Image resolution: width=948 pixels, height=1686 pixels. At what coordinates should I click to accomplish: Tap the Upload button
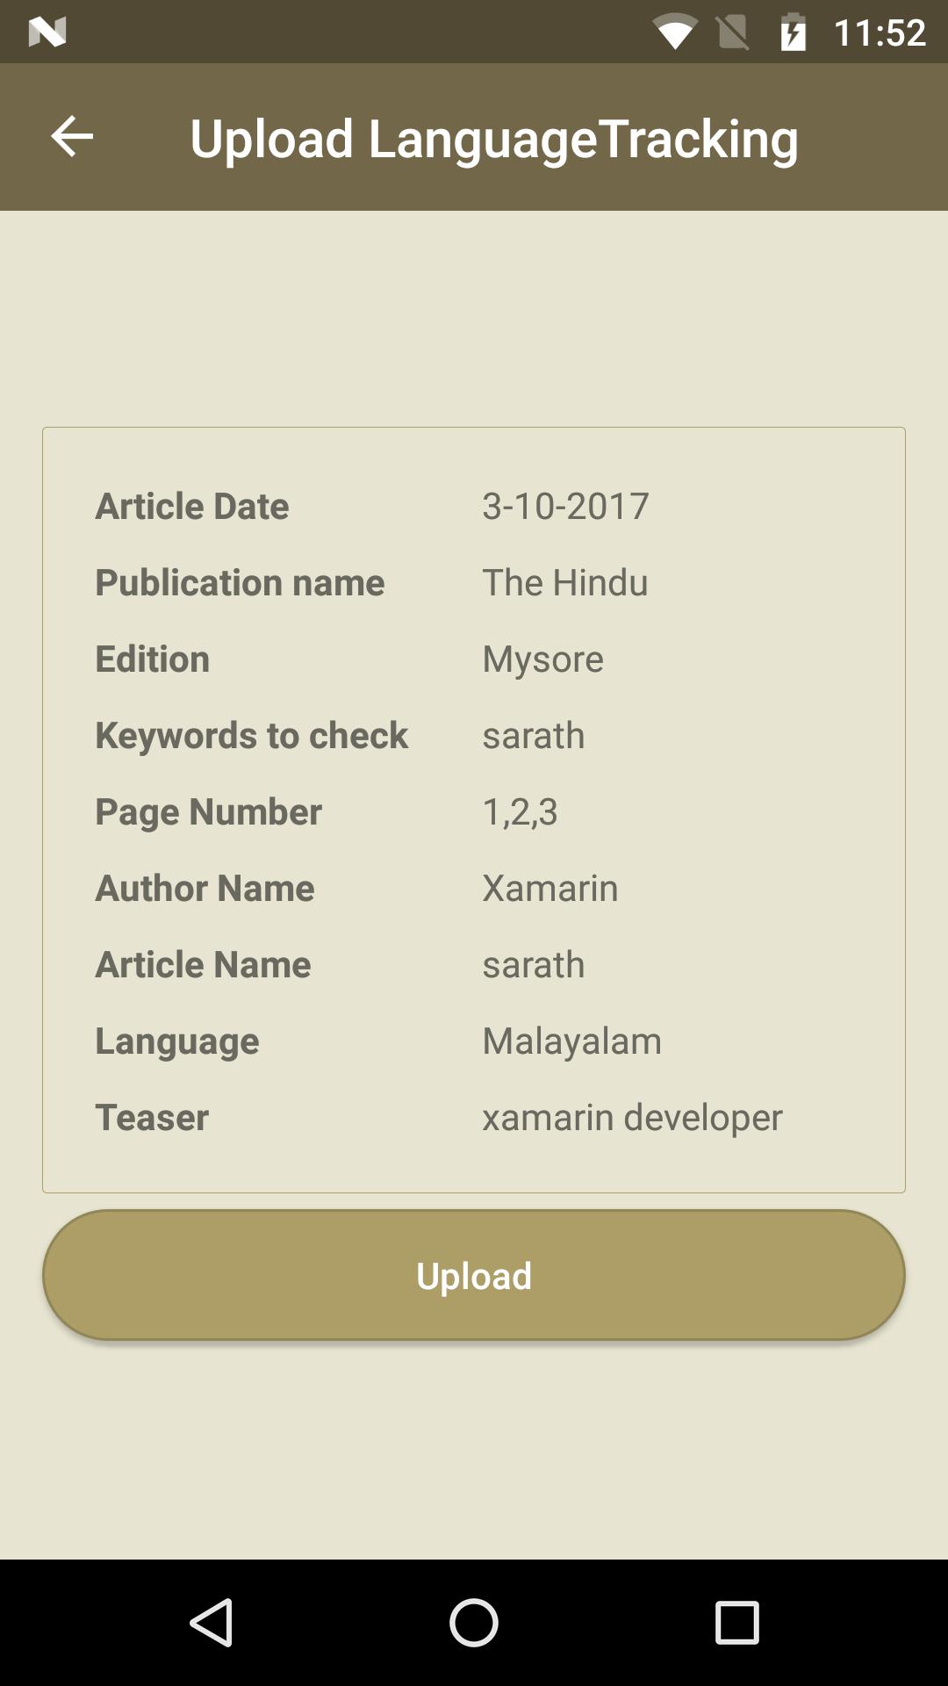pos(474,1275)
